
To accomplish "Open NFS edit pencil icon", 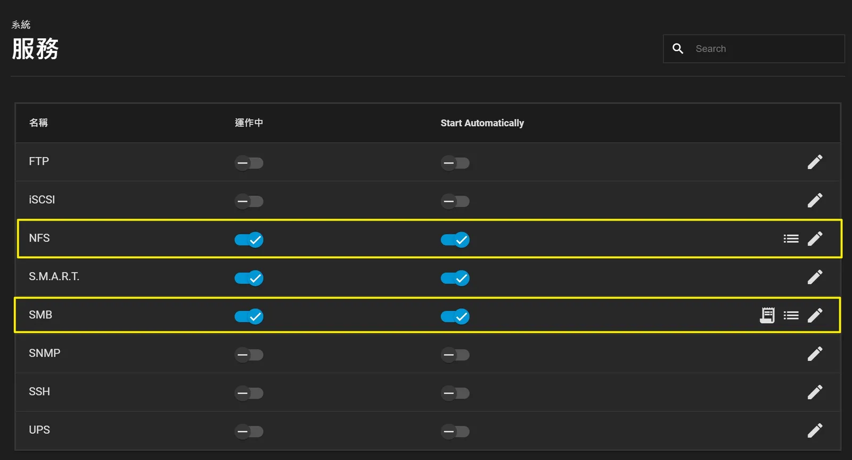I will (x=815, y=239).
